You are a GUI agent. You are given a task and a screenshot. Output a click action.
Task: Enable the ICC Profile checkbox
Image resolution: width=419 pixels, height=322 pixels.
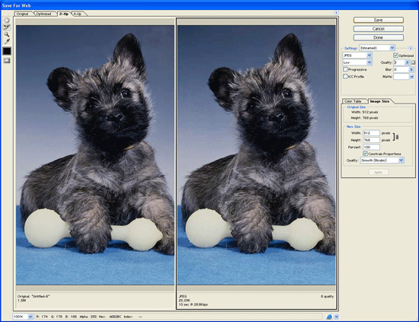pyautogui.click(x=345, y=76)
